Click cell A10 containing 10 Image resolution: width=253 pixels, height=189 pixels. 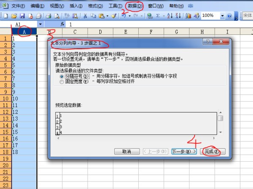point(24,98)
